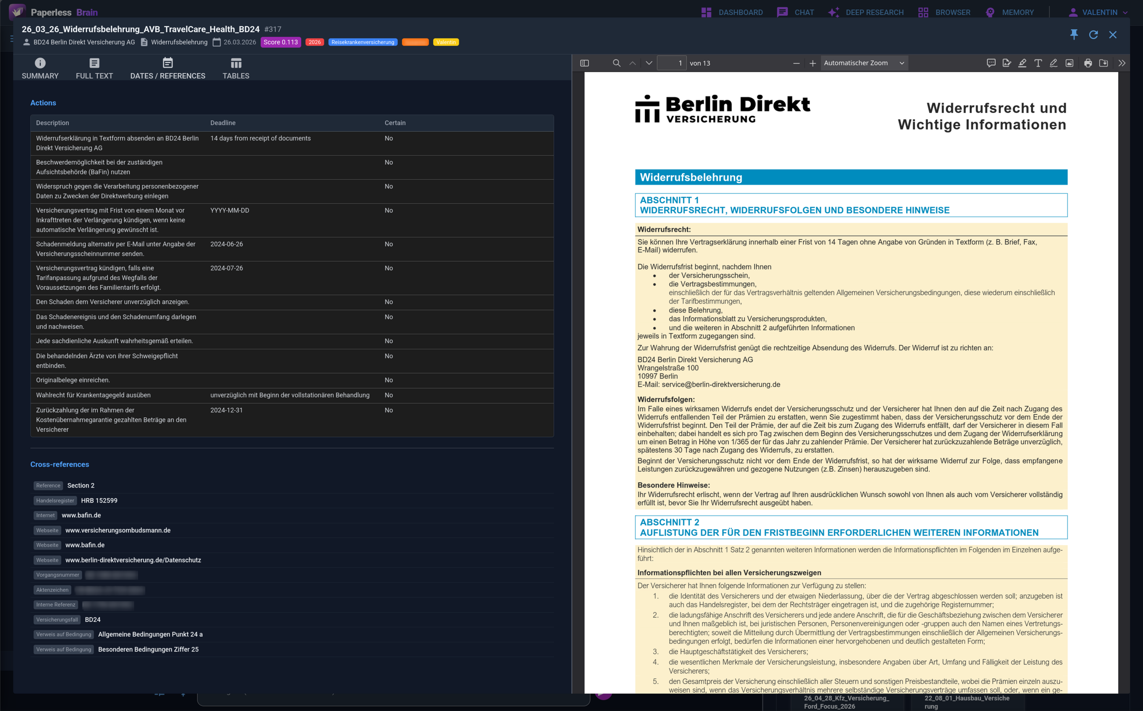Viewport: 1143px width, 711px height.
Task: Open background 22_08_01_Hausbau_Versicherung document card
Action: click(967, 702)
